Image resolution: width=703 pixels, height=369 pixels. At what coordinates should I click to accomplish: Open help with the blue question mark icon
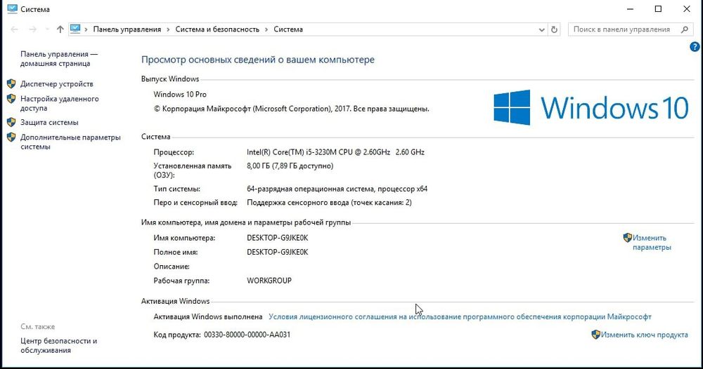pyautogui.click(x=695, y=46)
